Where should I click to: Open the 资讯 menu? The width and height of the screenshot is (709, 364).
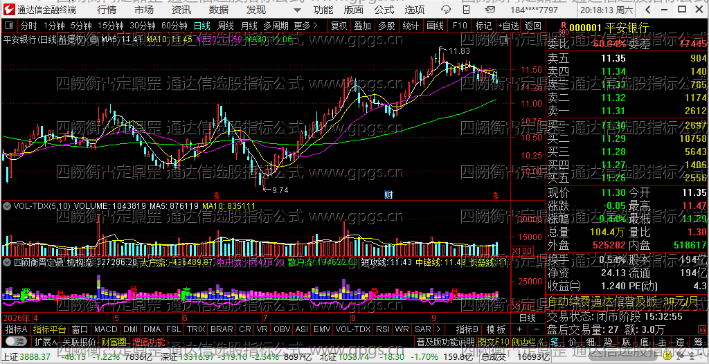181,10
